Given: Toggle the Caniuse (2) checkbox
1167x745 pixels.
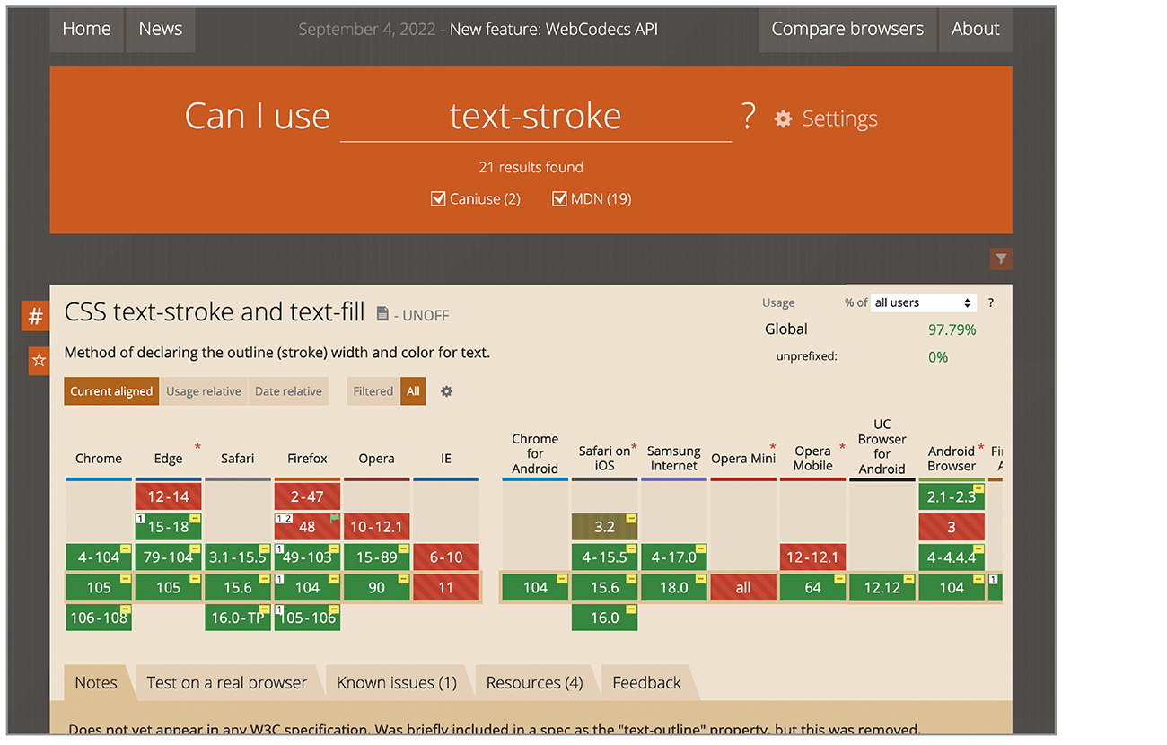Looking at the screenshot, I should click(438, 198).
